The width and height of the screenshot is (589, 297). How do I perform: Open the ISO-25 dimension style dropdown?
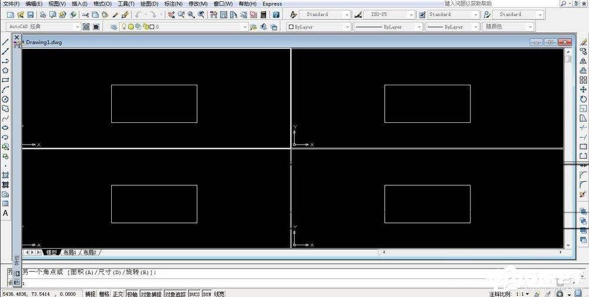[411, 15]
